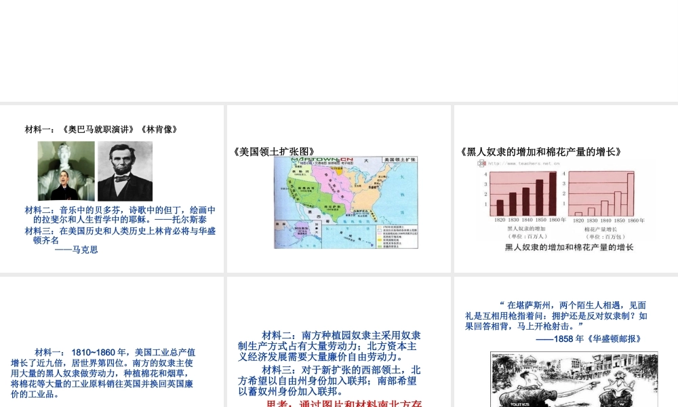Click the black-and-white political cartoon image
The height and width of the screenshot is (407, 678).
[574, 379]
